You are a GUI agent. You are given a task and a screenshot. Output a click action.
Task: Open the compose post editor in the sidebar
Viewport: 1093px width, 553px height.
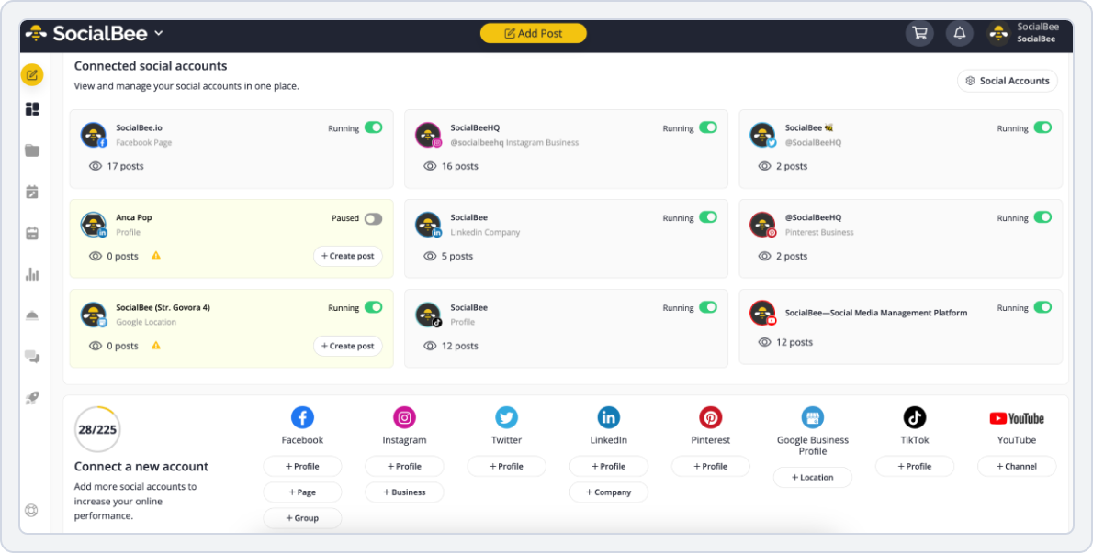pyautogui.click(x=31, y=74)
